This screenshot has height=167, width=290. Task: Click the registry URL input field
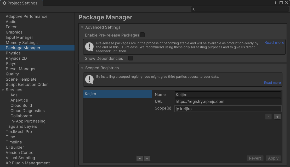pos(228,102)
